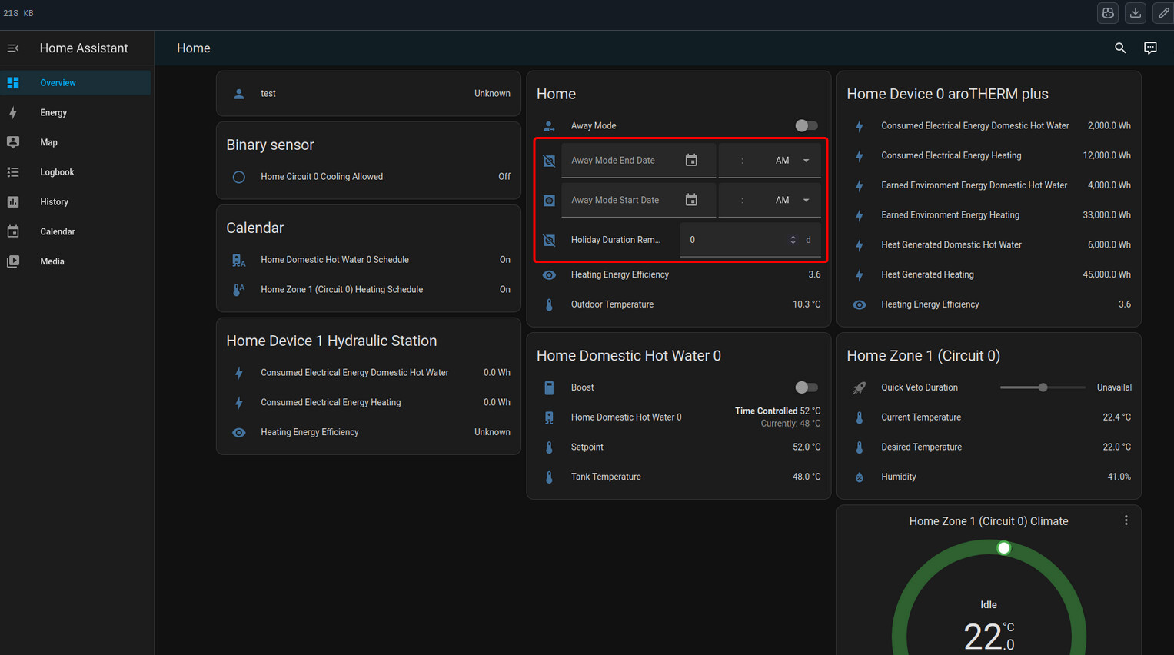Open the Climate card three-dot menu
This screenshot has height=655, width=1174.
coord(1126,520)
